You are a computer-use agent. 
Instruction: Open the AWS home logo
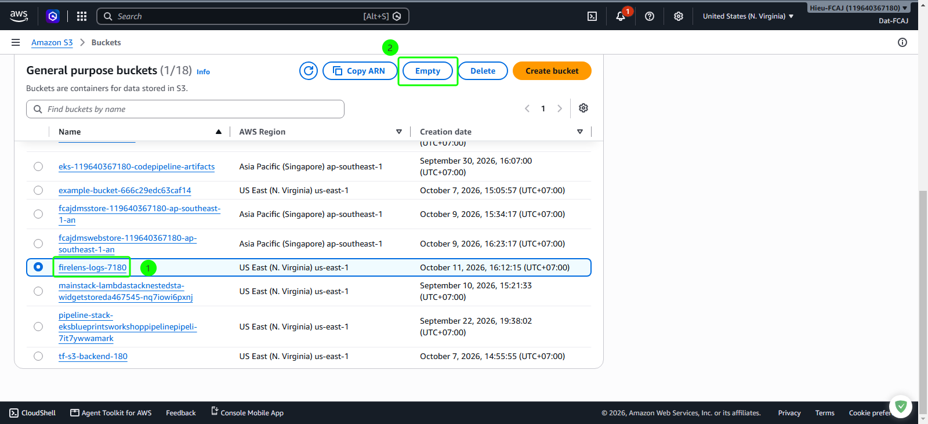pos(19,16)
